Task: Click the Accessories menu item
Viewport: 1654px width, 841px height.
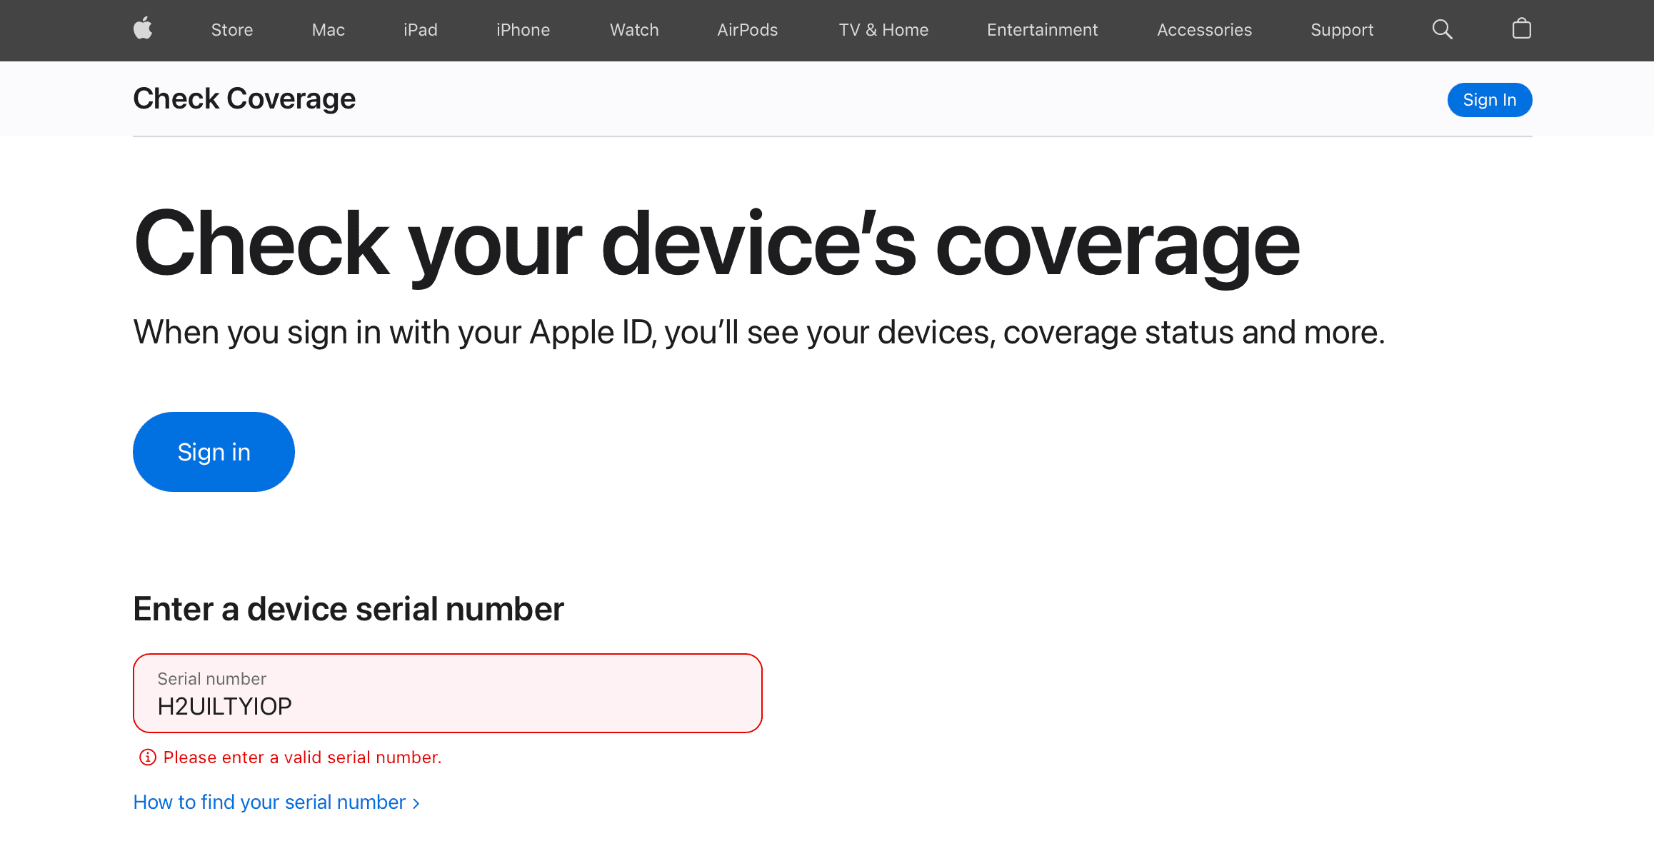Action: pyautogui.click(x=1205, y=30)
